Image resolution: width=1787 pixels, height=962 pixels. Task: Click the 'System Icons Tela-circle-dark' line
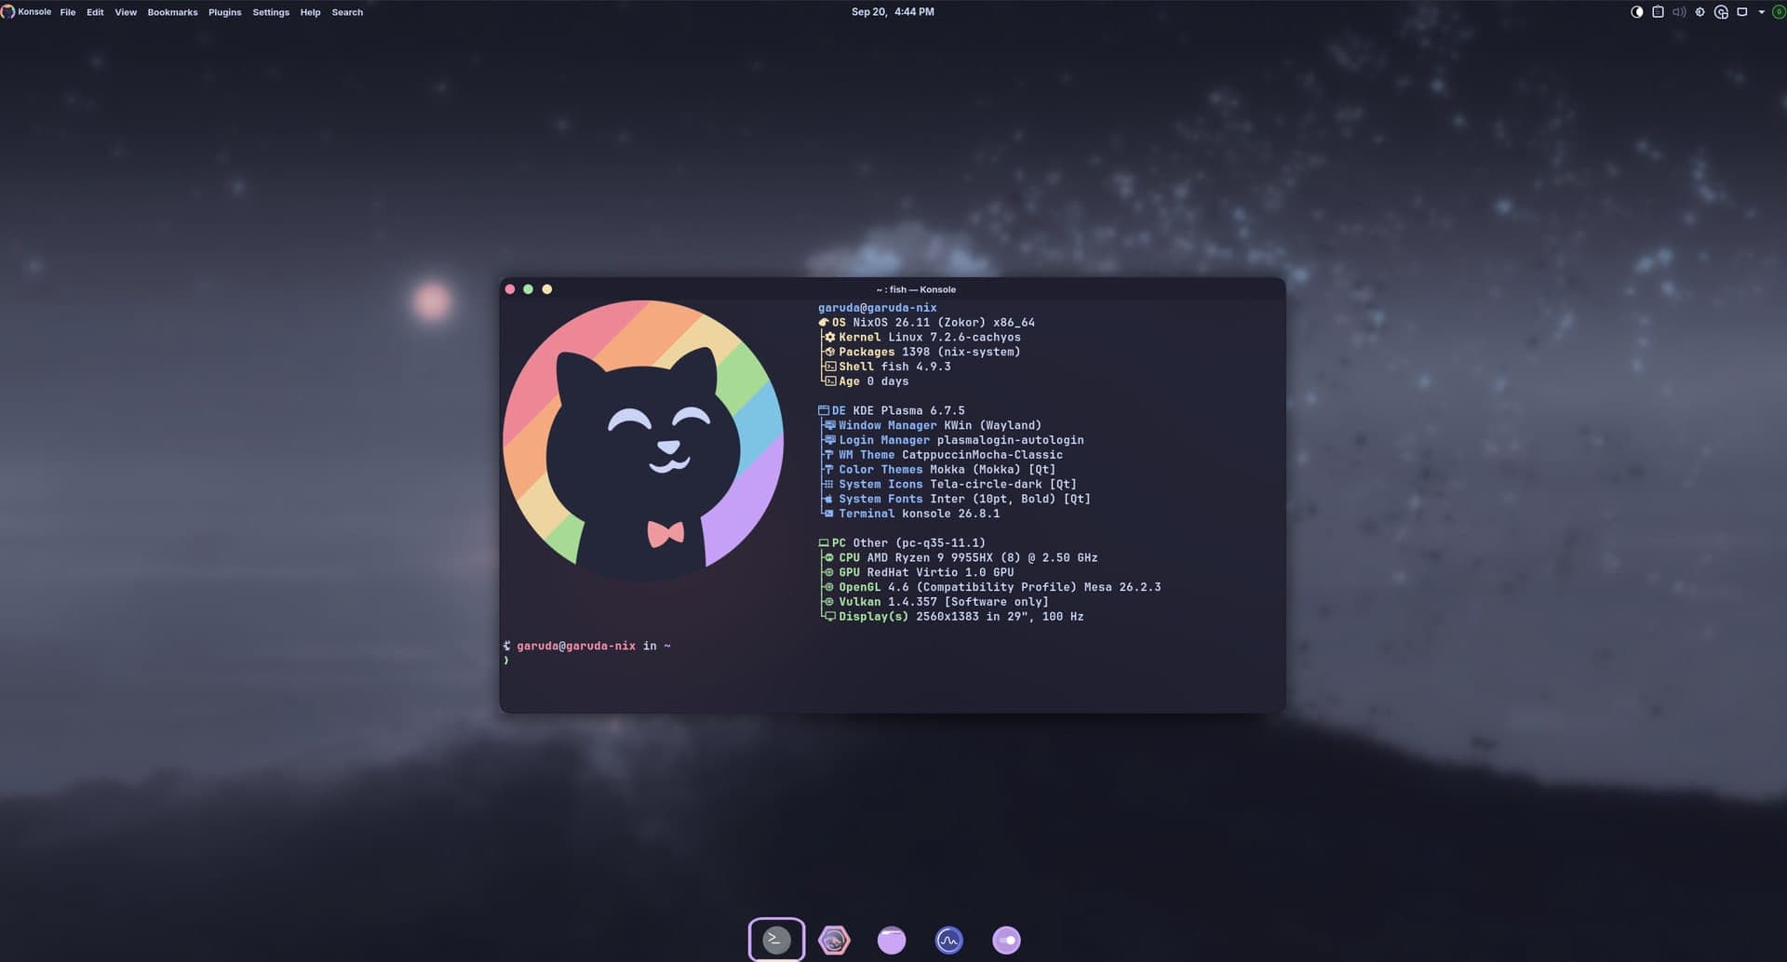(949, 485)
